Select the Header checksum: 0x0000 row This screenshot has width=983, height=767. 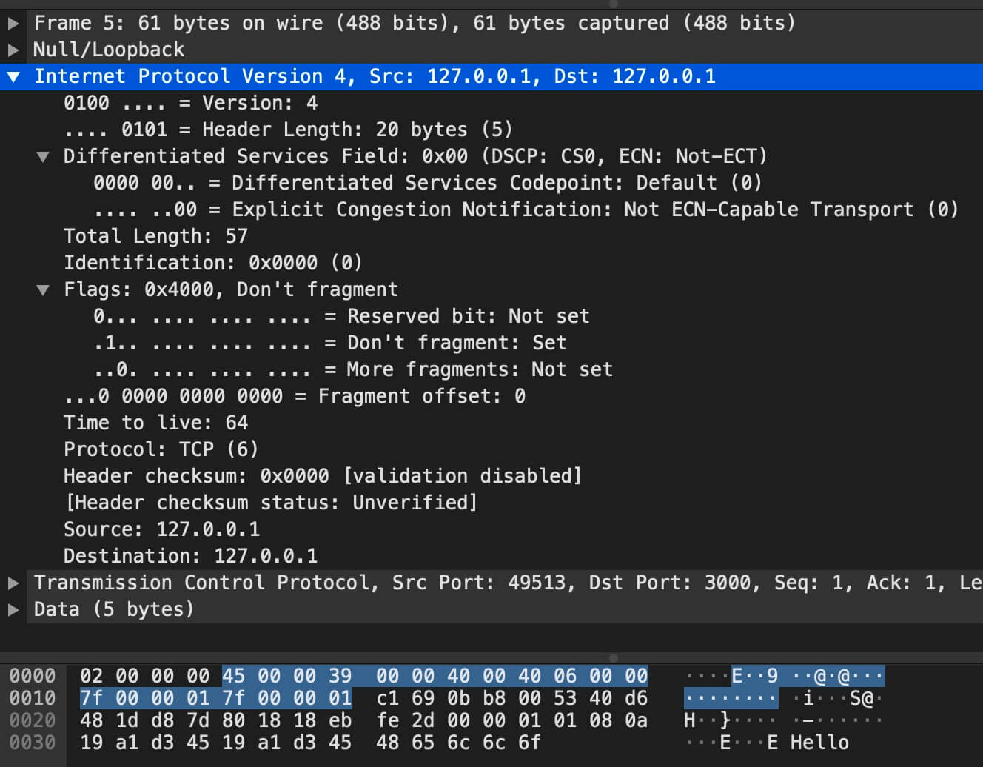[x=322, y=476]
